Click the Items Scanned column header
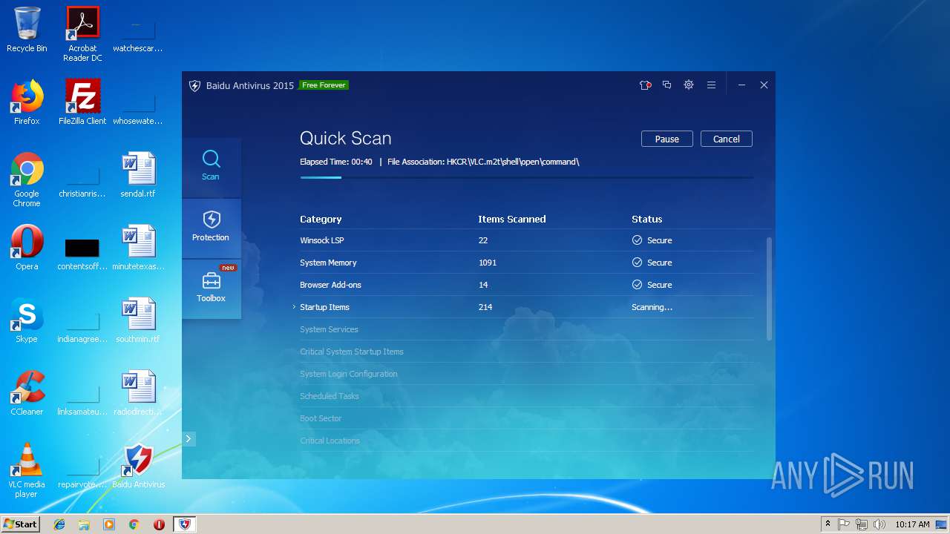 [x=512, y=220]
